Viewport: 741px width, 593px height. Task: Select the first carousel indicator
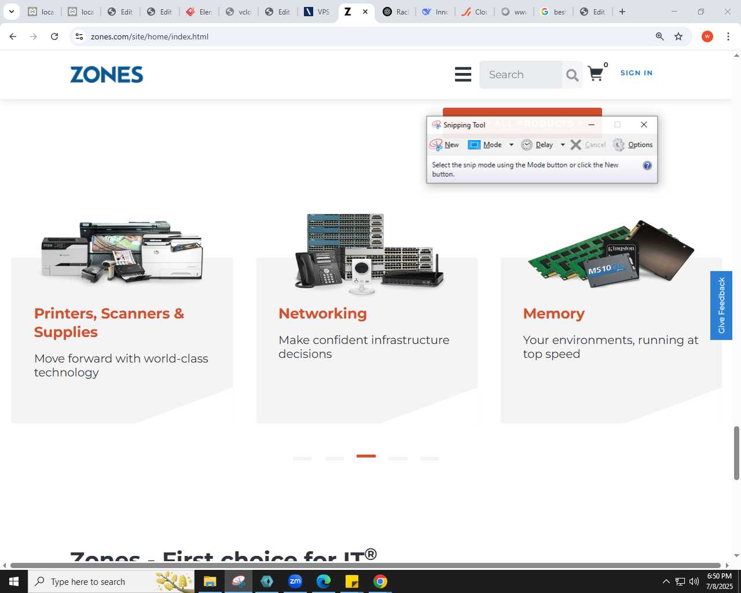302,458
